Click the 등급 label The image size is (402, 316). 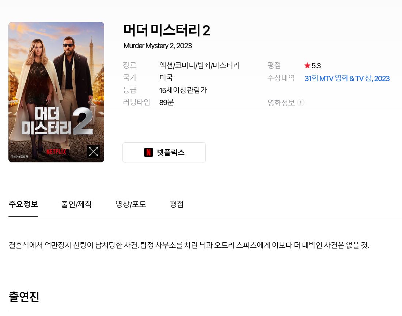pyautogui.click(x=129, y=90)
